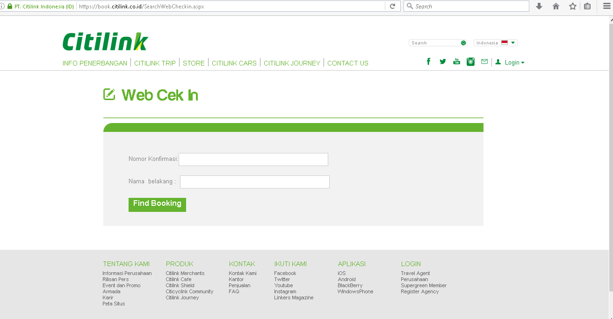Open the STORE menu item
Screen dimensions: 613x319
(x=194, y=63)
